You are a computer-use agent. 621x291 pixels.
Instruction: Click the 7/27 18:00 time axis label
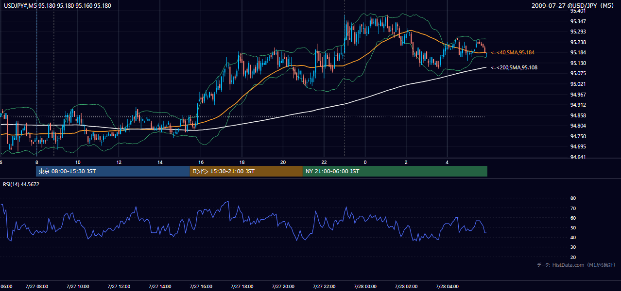point(242,287)
